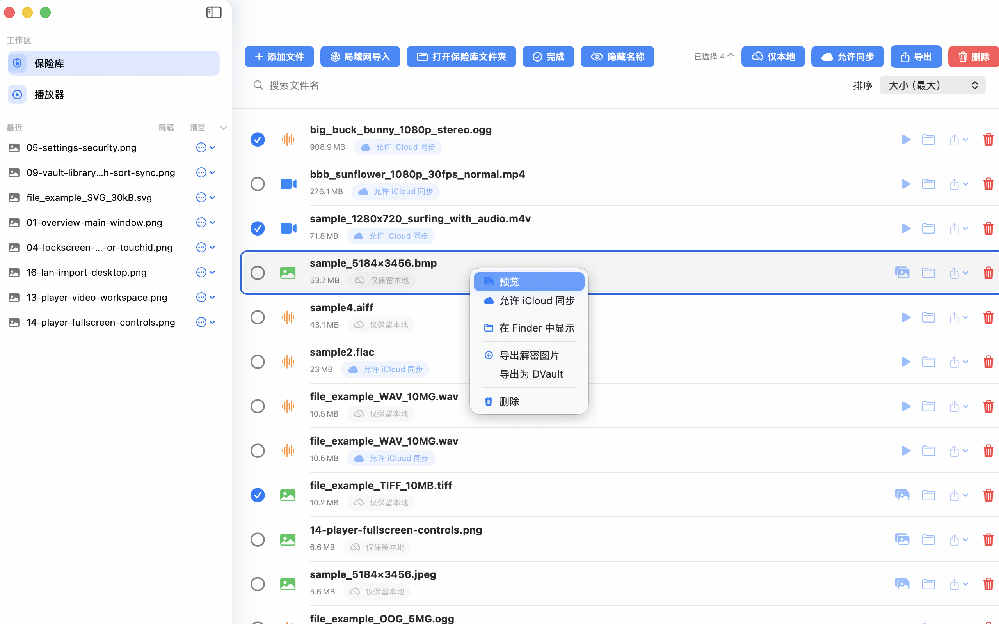Viewport: 999px width, 624px height.
Task: Click the 清空 link to clear recents
Action: [197, 128]
